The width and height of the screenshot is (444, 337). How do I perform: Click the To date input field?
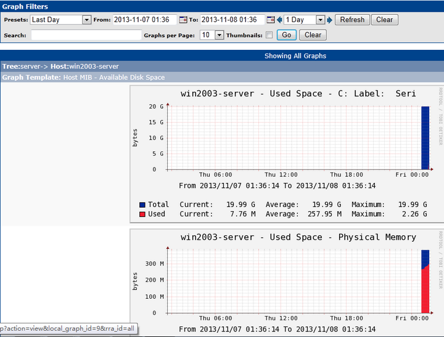tap(232, 20)
